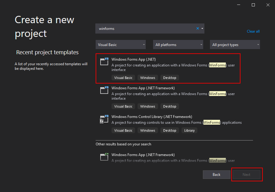The width and height of the screenshot is (275, 192).
Task: Click inside the winforms search field
Action: [x=145, y=29]
